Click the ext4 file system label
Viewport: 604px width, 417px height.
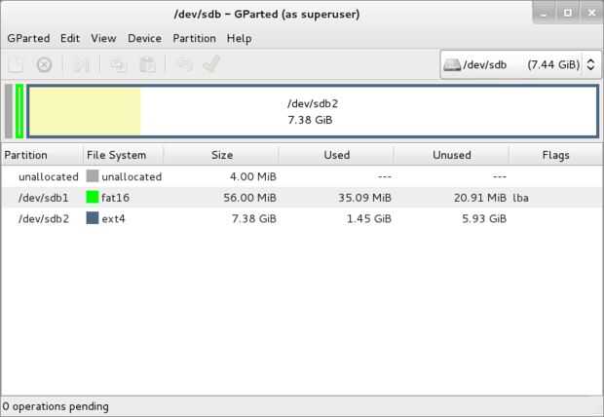pos(113,219)
